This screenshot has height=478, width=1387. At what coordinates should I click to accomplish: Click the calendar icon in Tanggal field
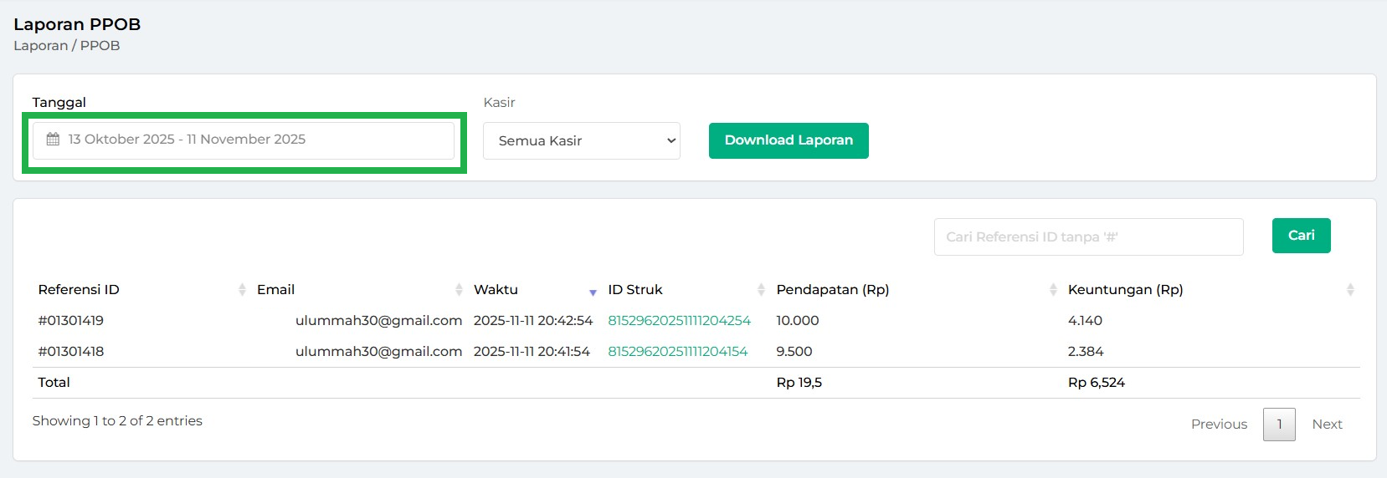53,140
